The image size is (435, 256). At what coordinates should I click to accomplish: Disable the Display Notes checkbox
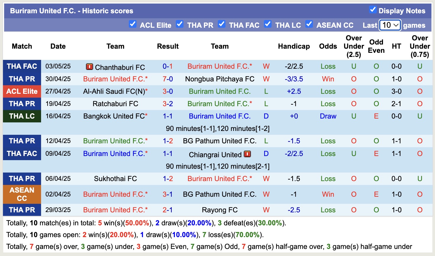(374, 9)
